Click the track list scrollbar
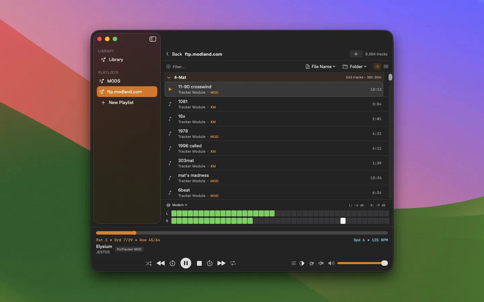Viewport: 484px width, 302px height. click(x=391, y=77)
